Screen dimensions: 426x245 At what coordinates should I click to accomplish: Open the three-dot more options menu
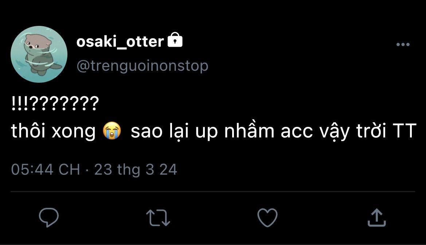[403, 44]
